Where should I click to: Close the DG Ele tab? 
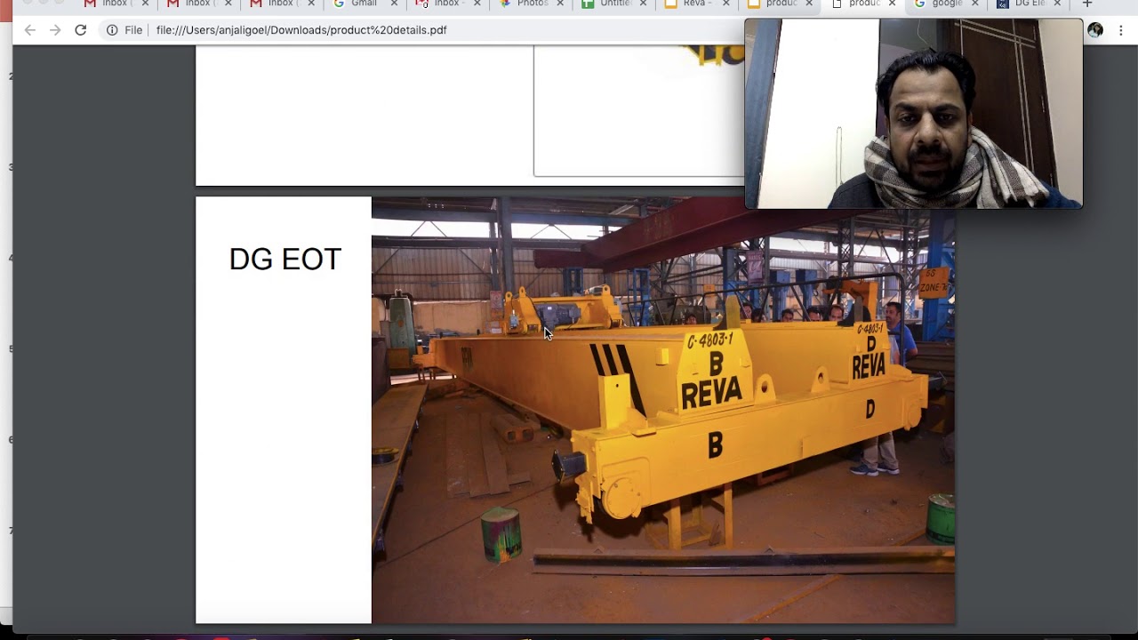(1058, 4)
